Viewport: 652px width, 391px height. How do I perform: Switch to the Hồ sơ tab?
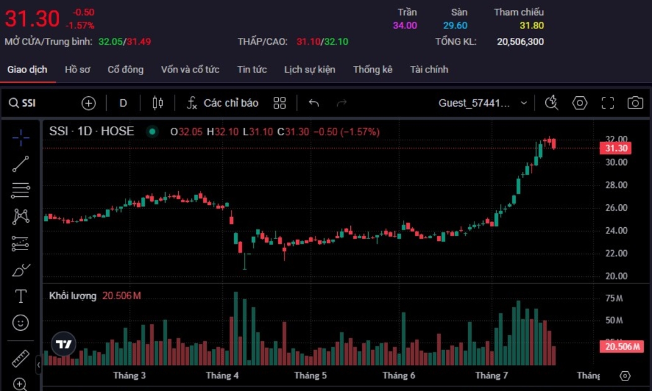77,70
